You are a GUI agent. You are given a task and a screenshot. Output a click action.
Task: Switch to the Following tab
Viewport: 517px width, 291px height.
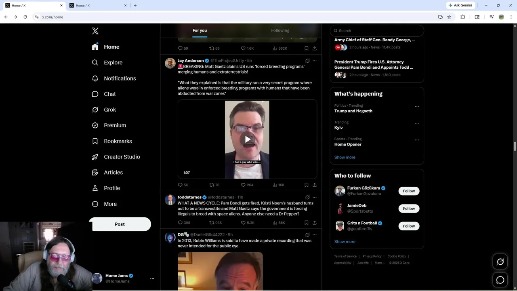tap(280, 30)
